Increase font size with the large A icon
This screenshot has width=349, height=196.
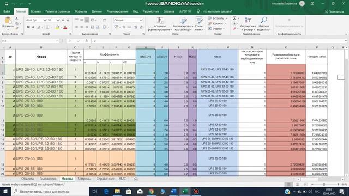pos(63,20)
